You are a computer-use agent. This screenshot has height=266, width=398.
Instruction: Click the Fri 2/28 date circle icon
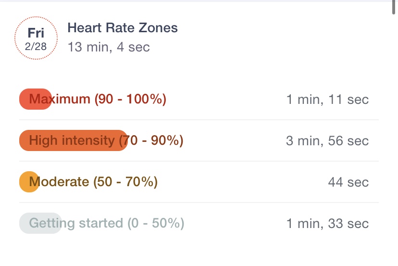click(36, 38)
